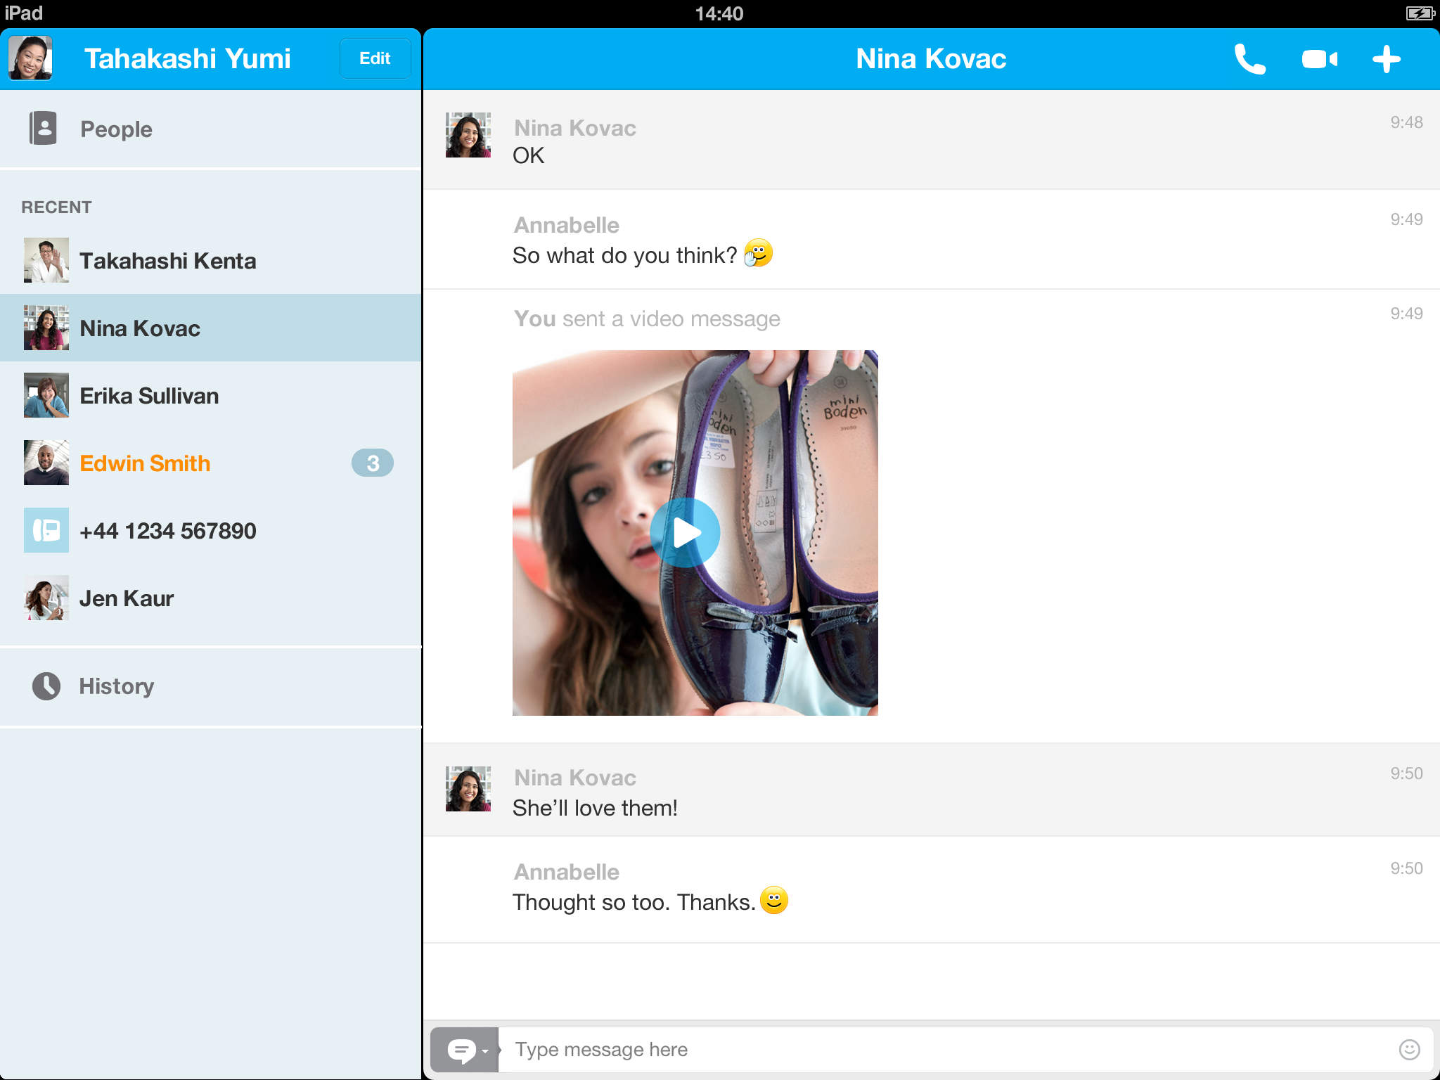Open conversation with Takahashi Kenta
The height and width of the screenshot is (1080, 1440).
point(167,261)
